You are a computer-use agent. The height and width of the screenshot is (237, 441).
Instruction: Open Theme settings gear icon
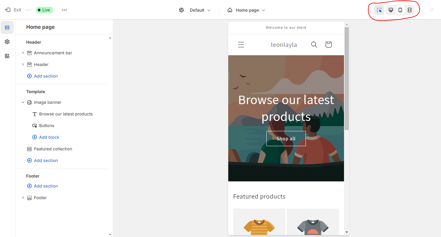pos(7,42)
